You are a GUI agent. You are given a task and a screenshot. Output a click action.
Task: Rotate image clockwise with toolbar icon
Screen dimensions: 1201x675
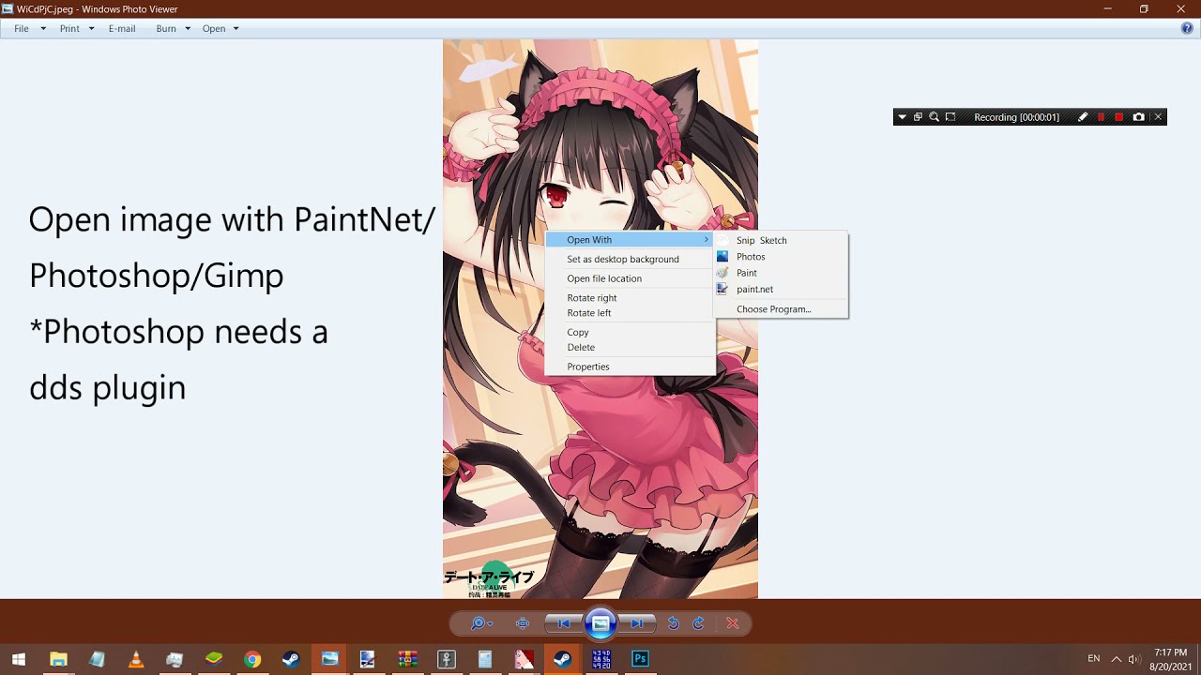click(x=698, y=623)
